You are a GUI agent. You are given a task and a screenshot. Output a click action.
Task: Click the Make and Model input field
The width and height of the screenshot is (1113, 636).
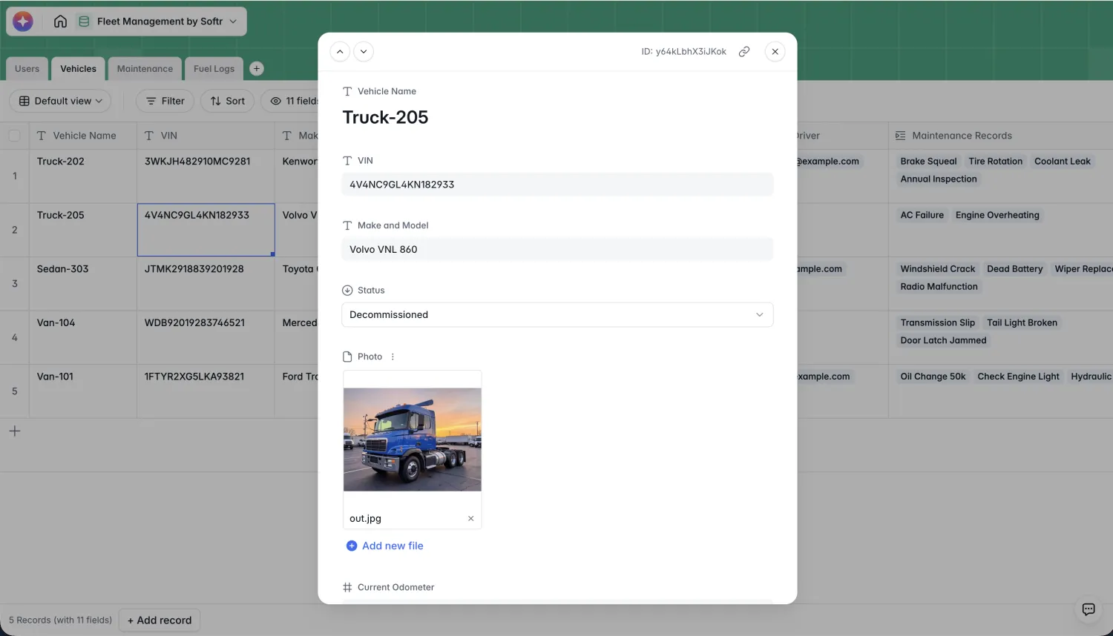(x=557, y=250)
